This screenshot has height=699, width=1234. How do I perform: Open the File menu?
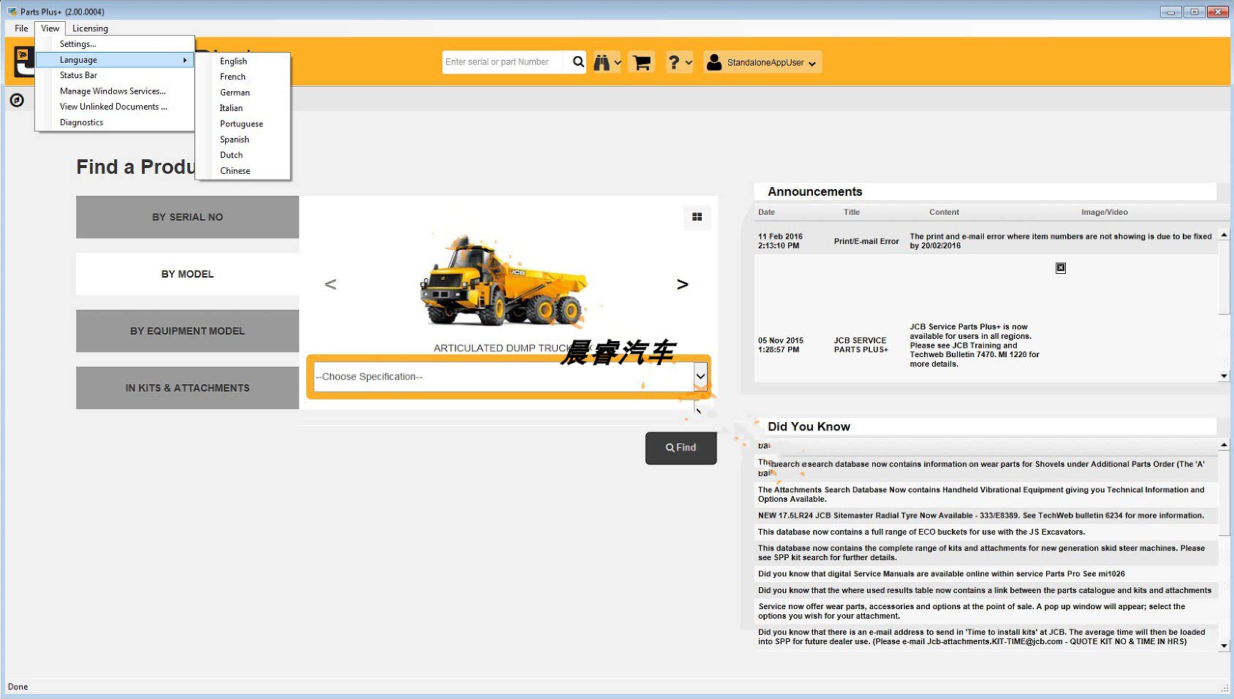pyautogui.click(x=21, y=28)
